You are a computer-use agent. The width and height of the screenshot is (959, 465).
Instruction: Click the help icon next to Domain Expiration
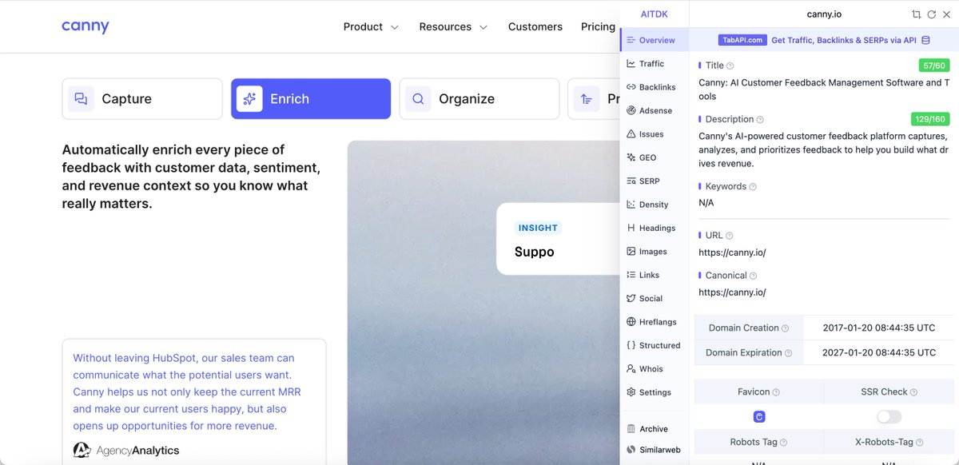[788, 353]
